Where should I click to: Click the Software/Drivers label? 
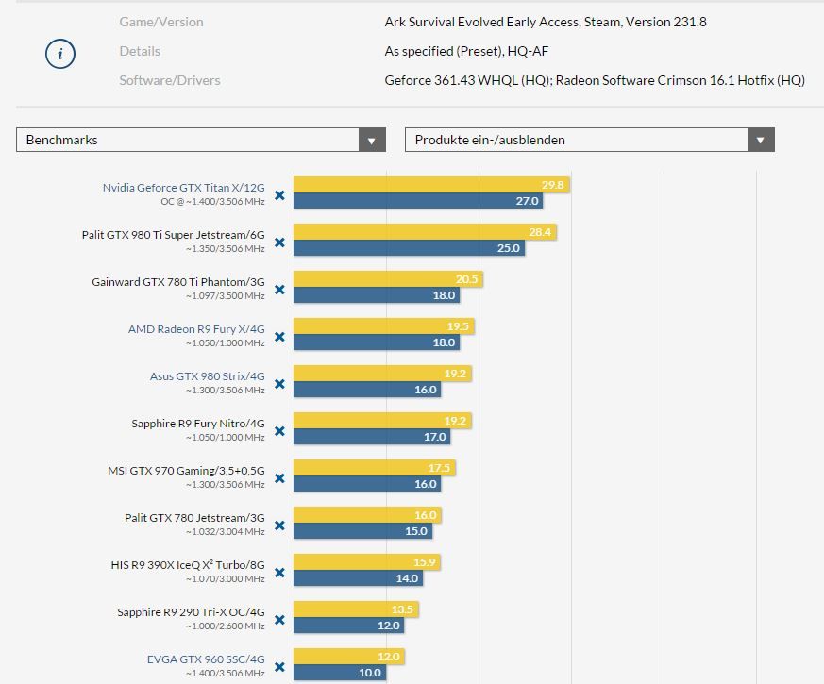point(170,80)
